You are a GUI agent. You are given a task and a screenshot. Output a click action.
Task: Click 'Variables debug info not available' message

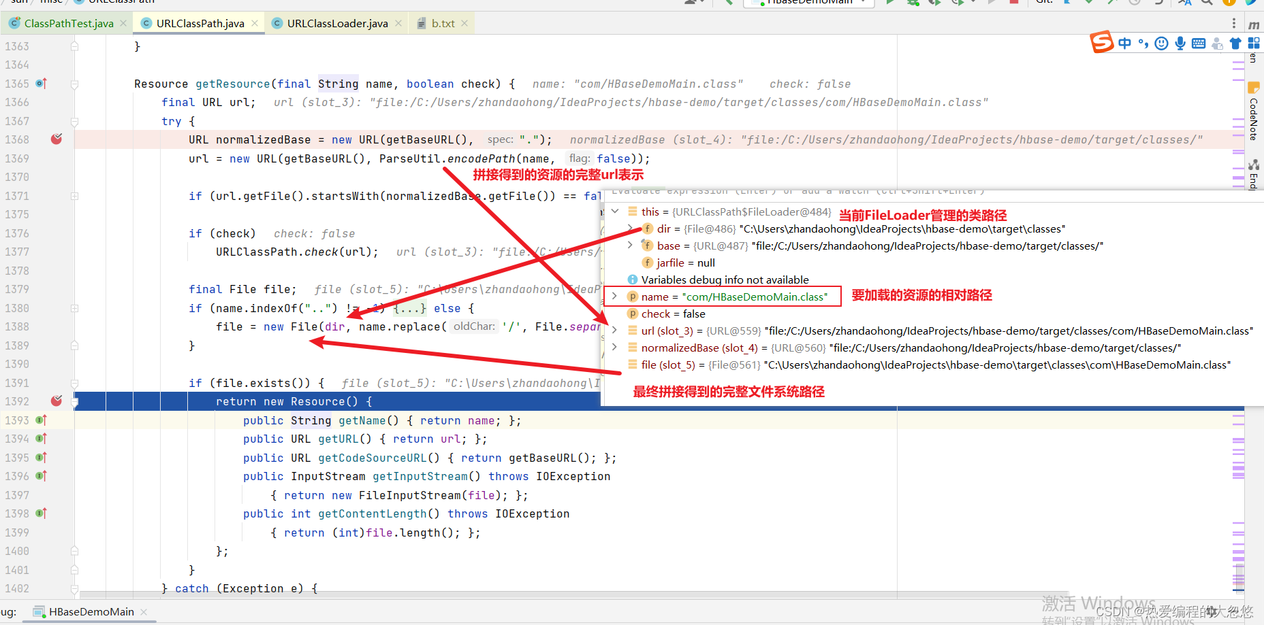click(725, 280)
